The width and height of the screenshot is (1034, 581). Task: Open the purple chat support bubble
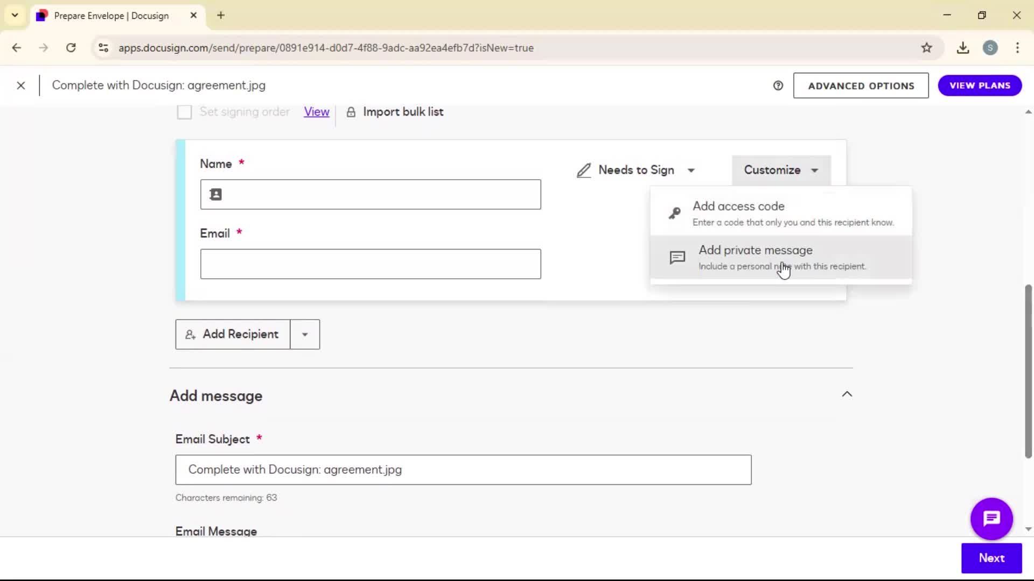[991, 519]
